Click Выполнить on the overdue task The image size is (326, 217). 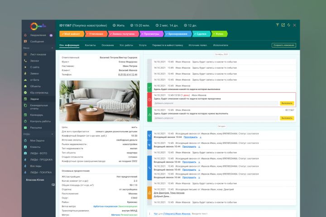click(x=287, y=103)
